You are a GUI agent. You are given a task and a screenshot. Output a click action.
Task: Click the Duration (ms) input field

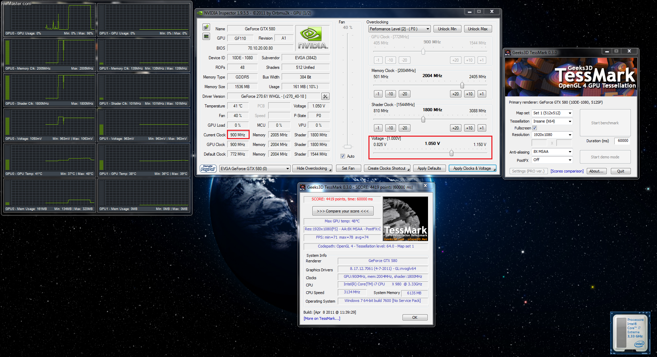pos(622,140)
